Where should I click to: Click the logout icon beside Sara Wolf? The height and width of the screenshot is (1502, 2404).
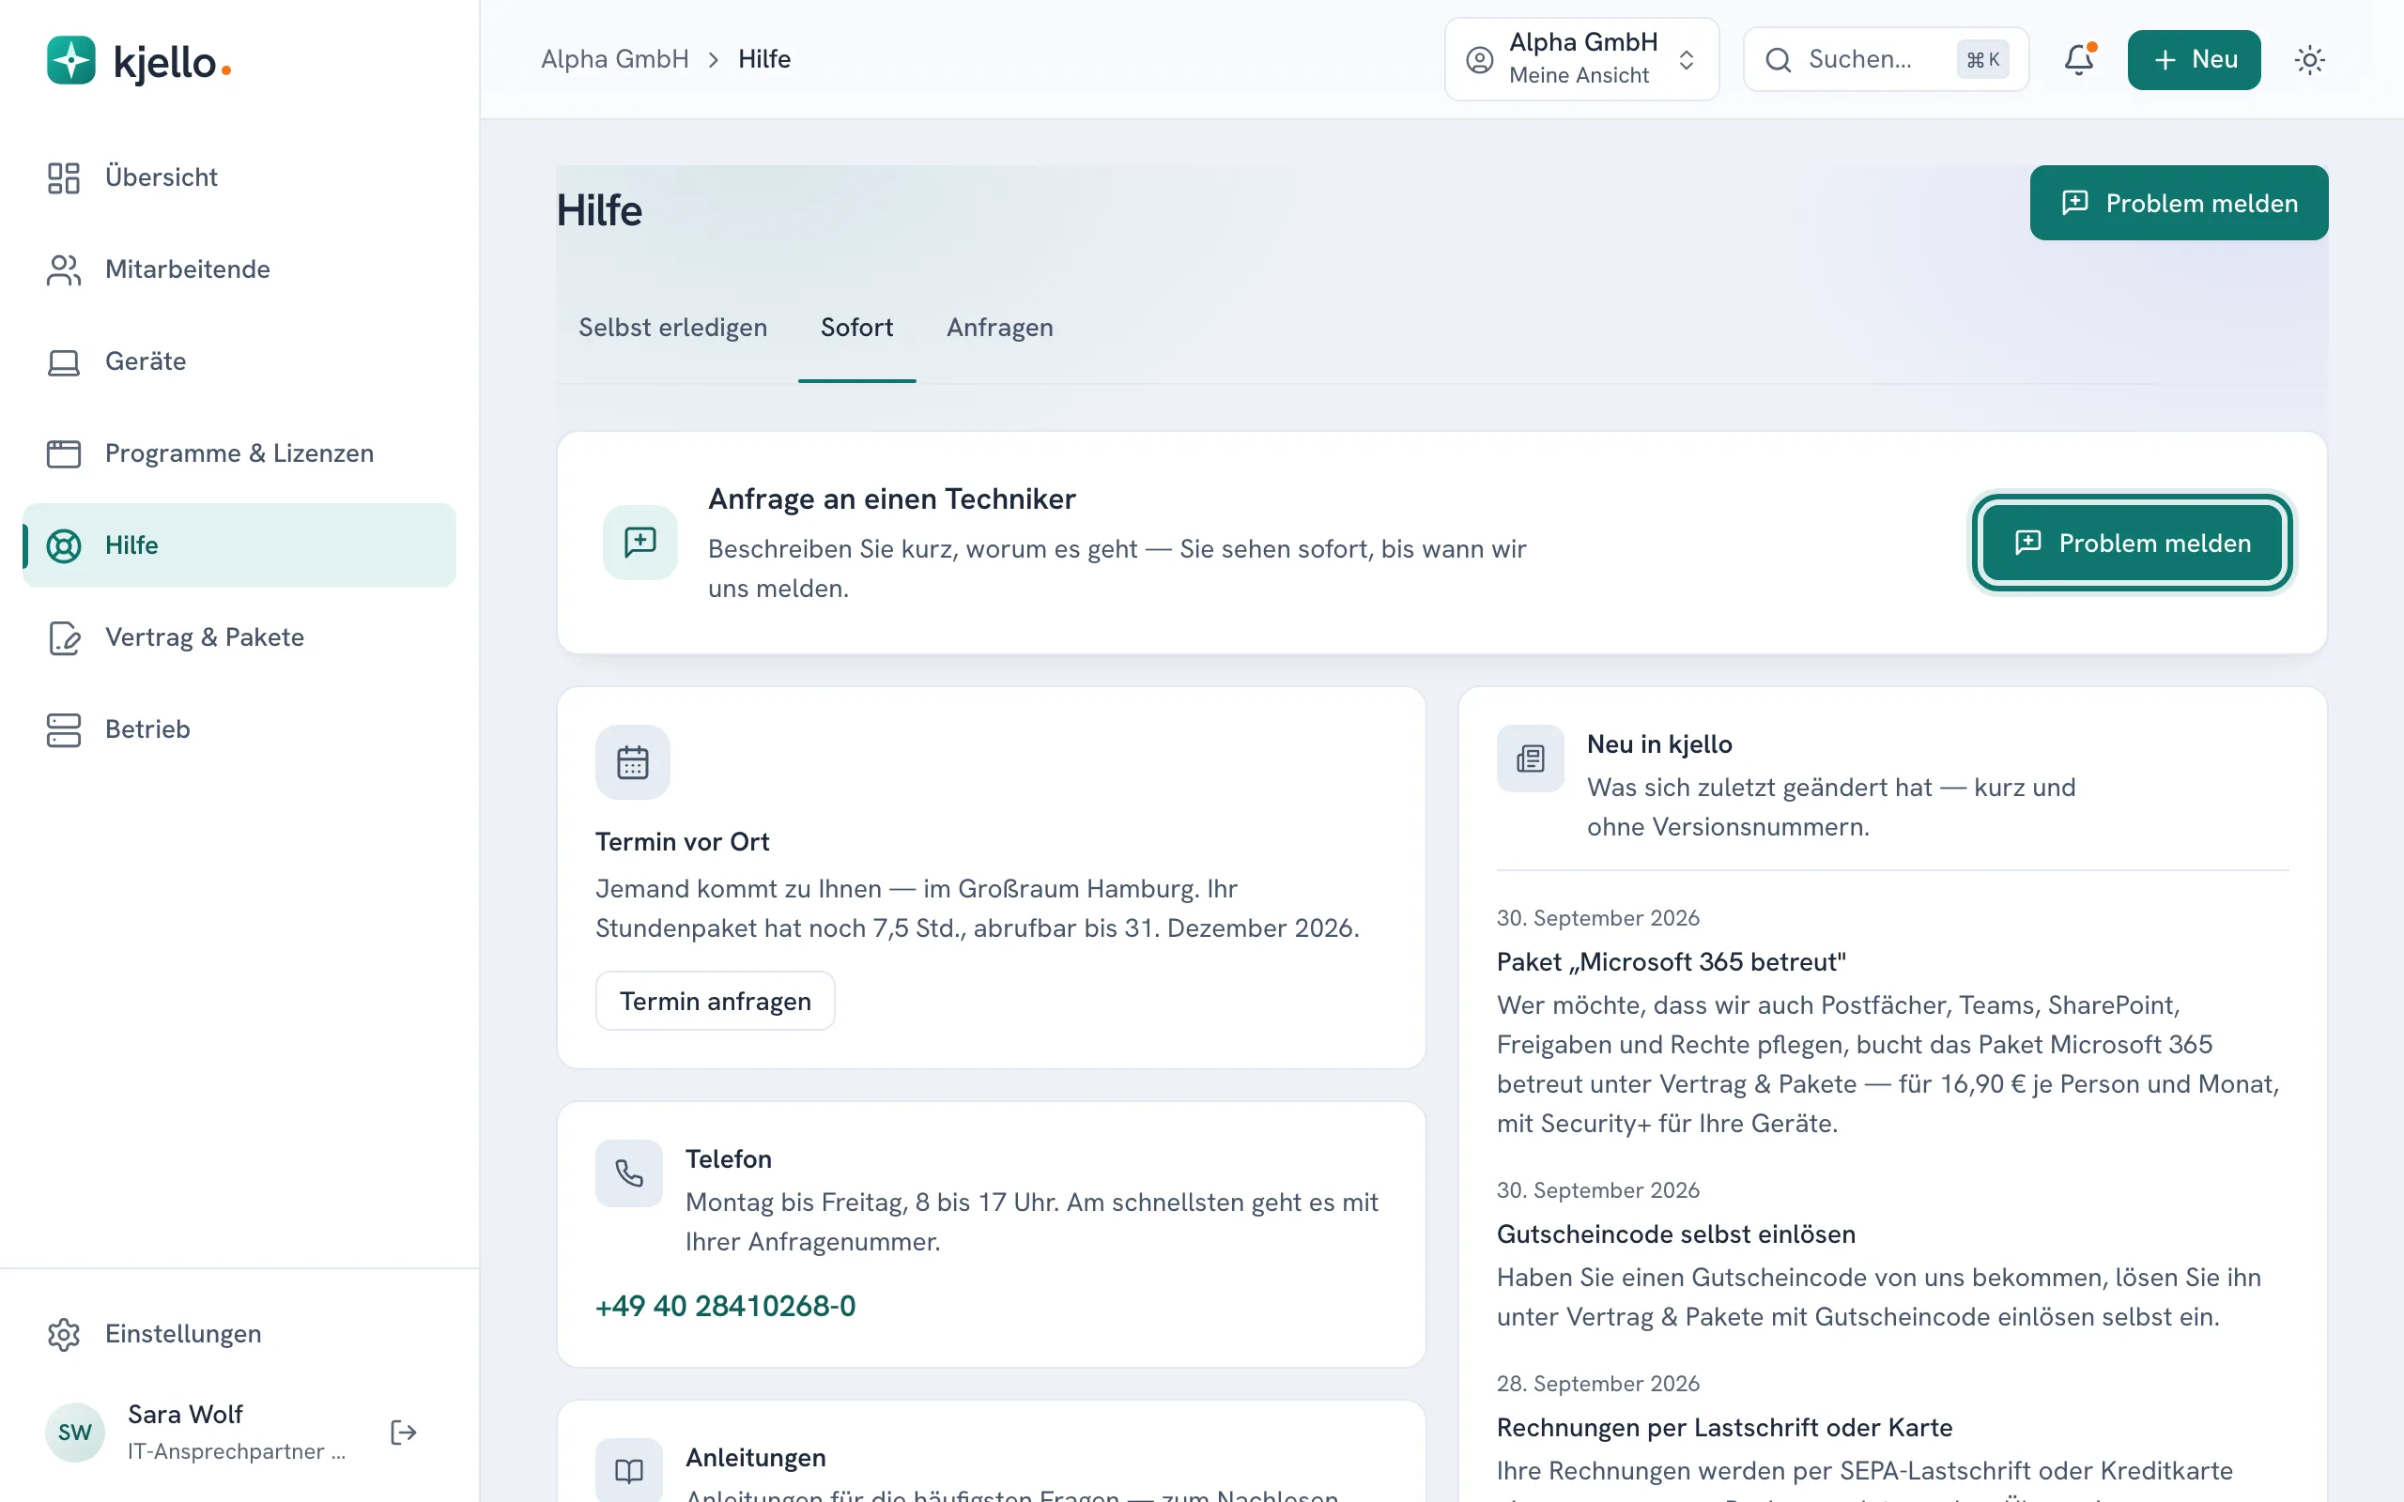tap(403, 1432)
